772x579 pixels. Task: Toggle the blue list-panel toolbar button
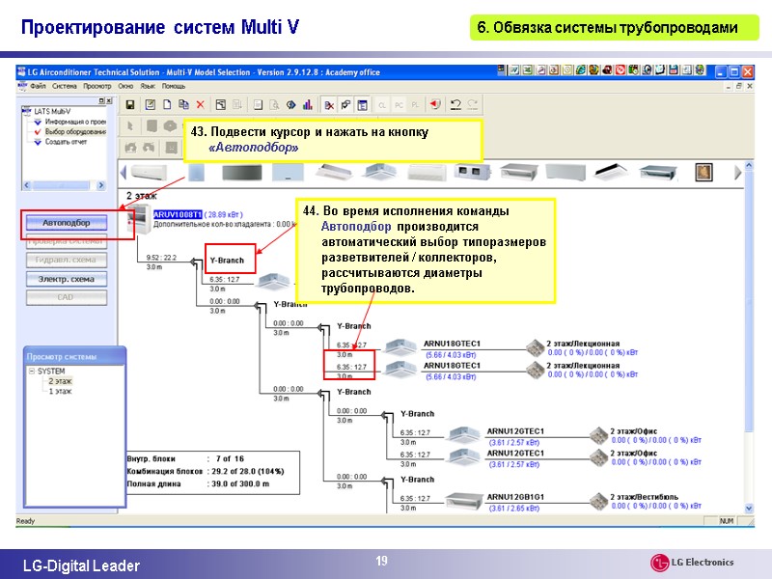coord(363,105)
